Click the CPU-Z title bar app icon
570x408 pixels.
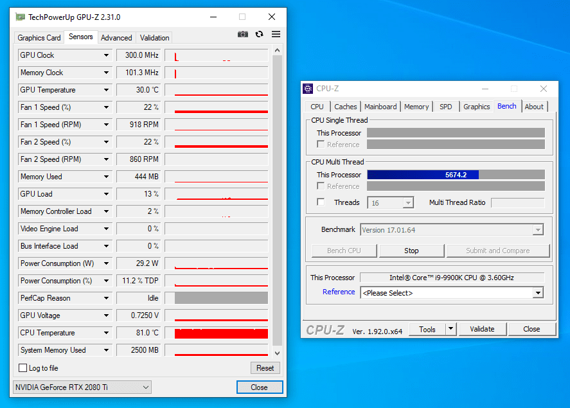pyautogui.click(x=308, y=88)
